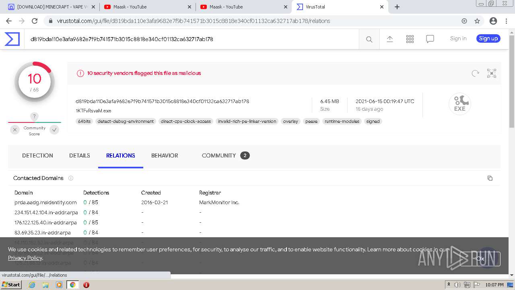The height and width of the screenshot is (290, 515).
Task: Click the 64bits tag
Action: (84, 121)
